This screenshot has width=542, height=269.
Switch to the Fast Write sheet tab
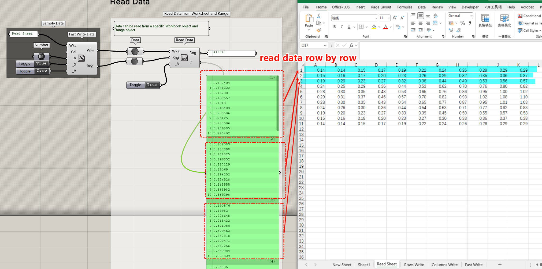474,265
